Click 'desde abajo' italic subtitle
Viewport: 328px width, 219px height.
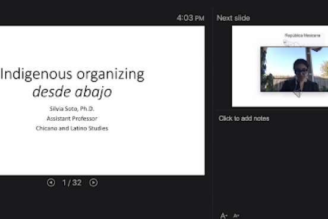coord(72,92)
